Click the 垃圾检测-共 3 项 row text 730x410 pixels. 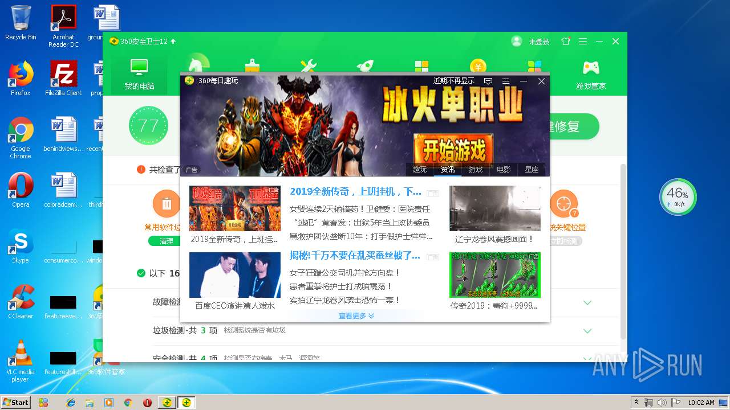(x=185, y=330)
